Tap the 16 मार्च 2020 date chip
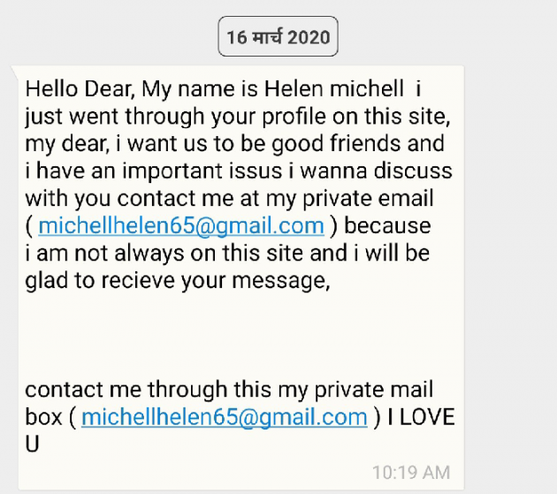 (278, 36)
